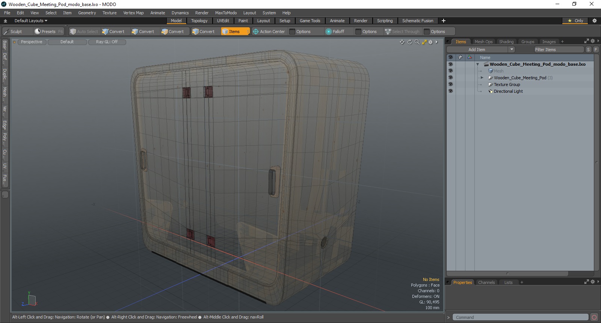Expand the Items panel to full size
The width and height of the screenshot is (601, 323).
tap(586, 41)
